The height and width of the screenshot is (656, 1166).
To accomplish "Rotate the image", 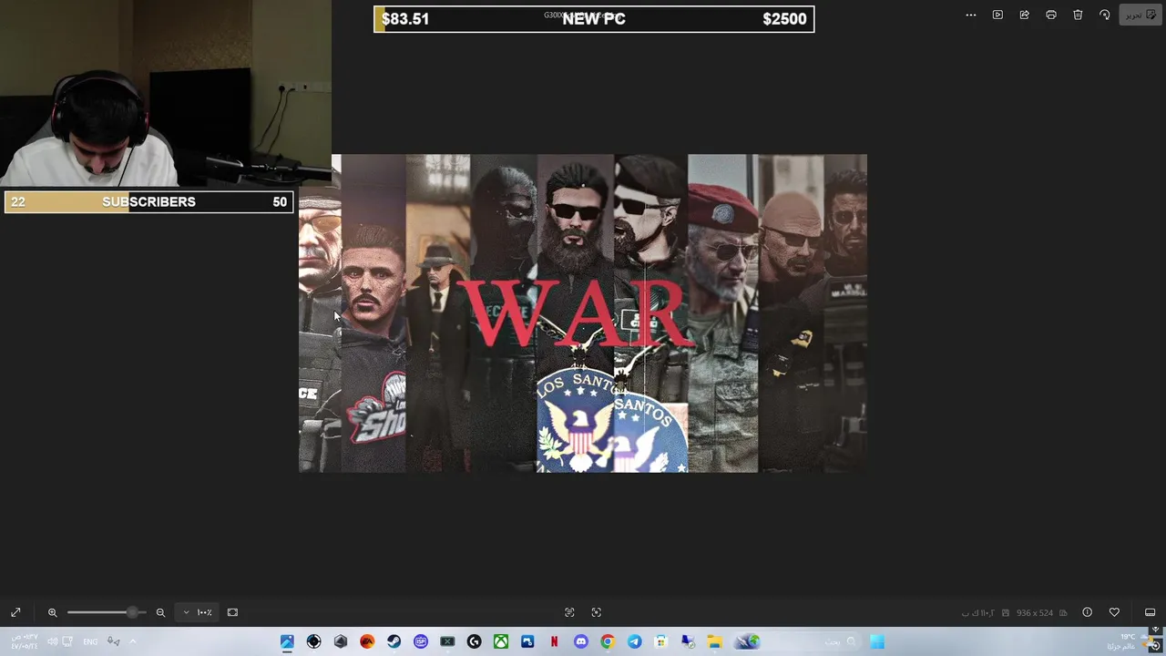I will click(x=1104, y=15).
